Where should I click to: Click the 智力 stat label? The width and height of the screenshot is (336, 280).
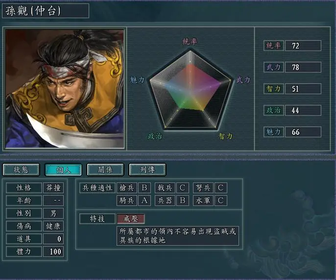click(274, 89)
